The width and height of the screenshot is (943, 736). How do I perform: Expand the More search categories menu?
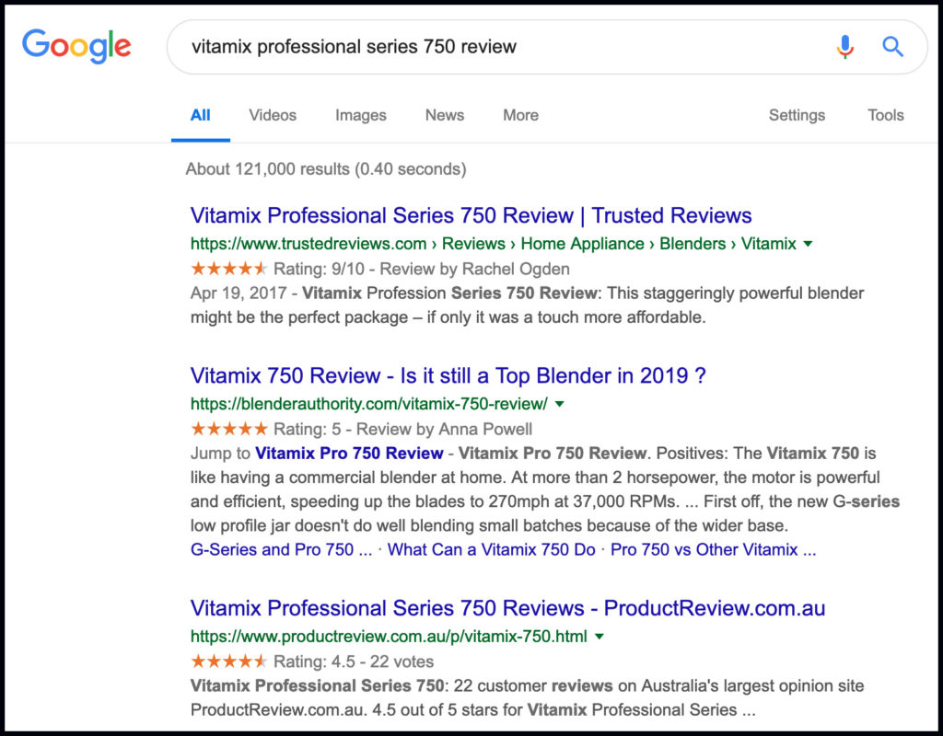520,115
